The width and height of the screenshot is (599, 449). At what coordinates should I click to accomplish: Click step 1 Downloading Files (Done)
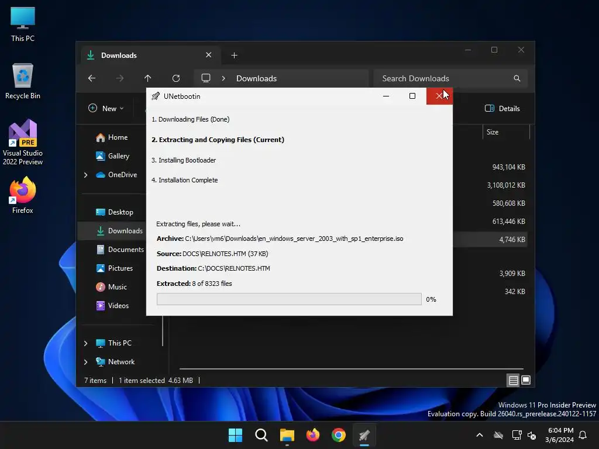(x=190, y=119)
